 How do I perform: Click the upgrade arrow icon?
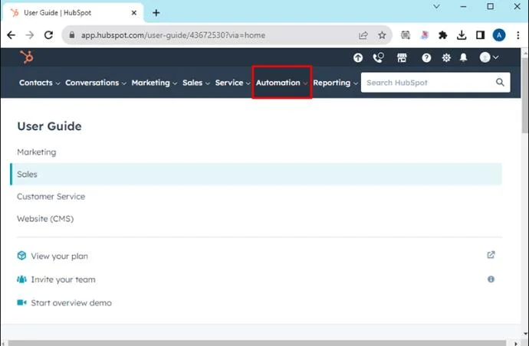point(358,58)
